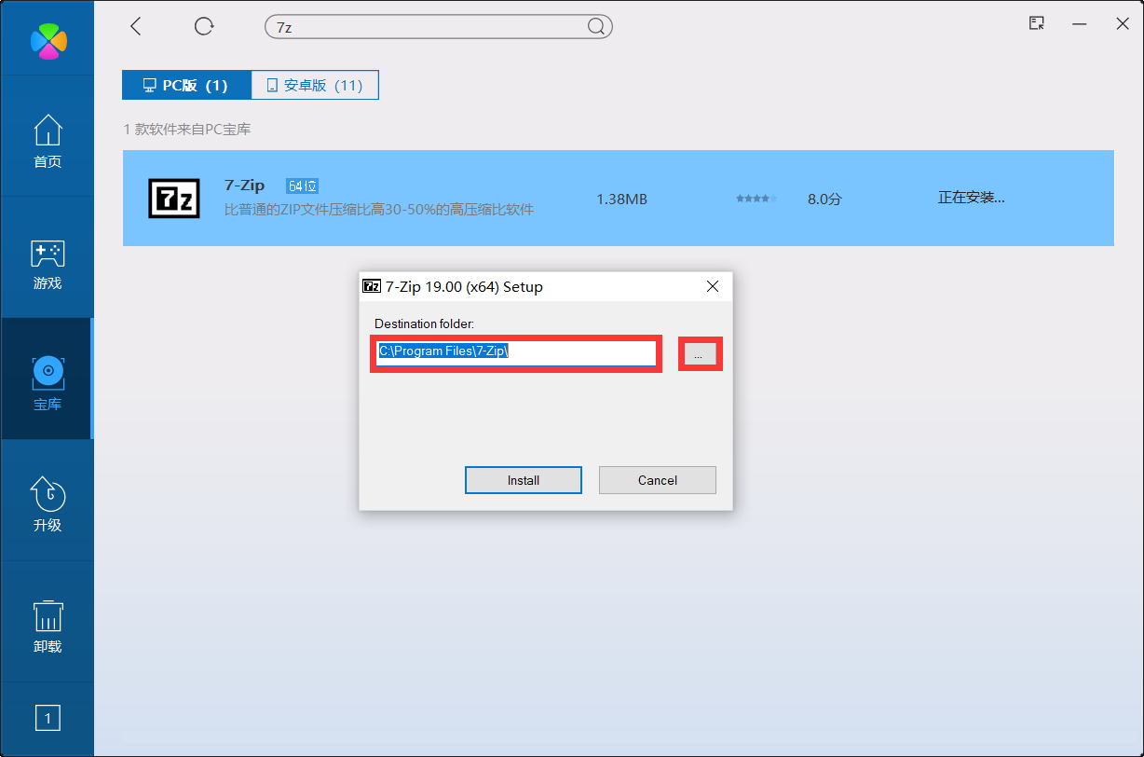Viewport: 1144px width, 757px height.
Task: Click the star rating for 7-Zip
Action: [x=756, y=199]
